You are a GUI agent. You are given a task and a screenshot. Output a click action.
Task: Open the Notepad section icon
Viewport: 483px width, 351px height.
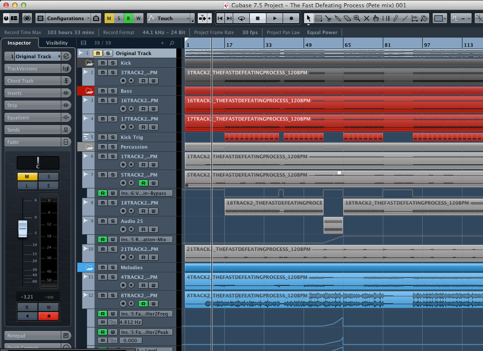coord(66,335)
